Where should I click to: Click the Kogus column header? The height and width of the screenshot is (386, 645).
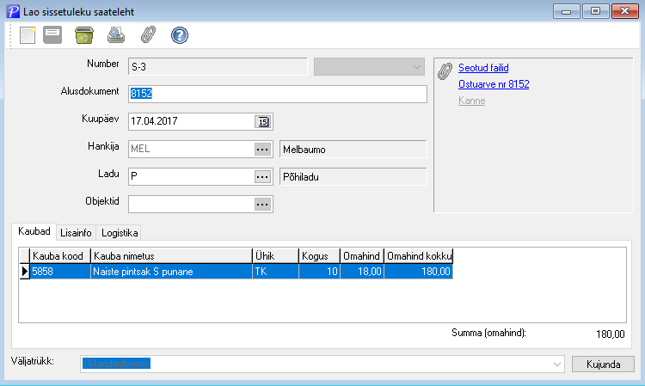coord(320,256)
